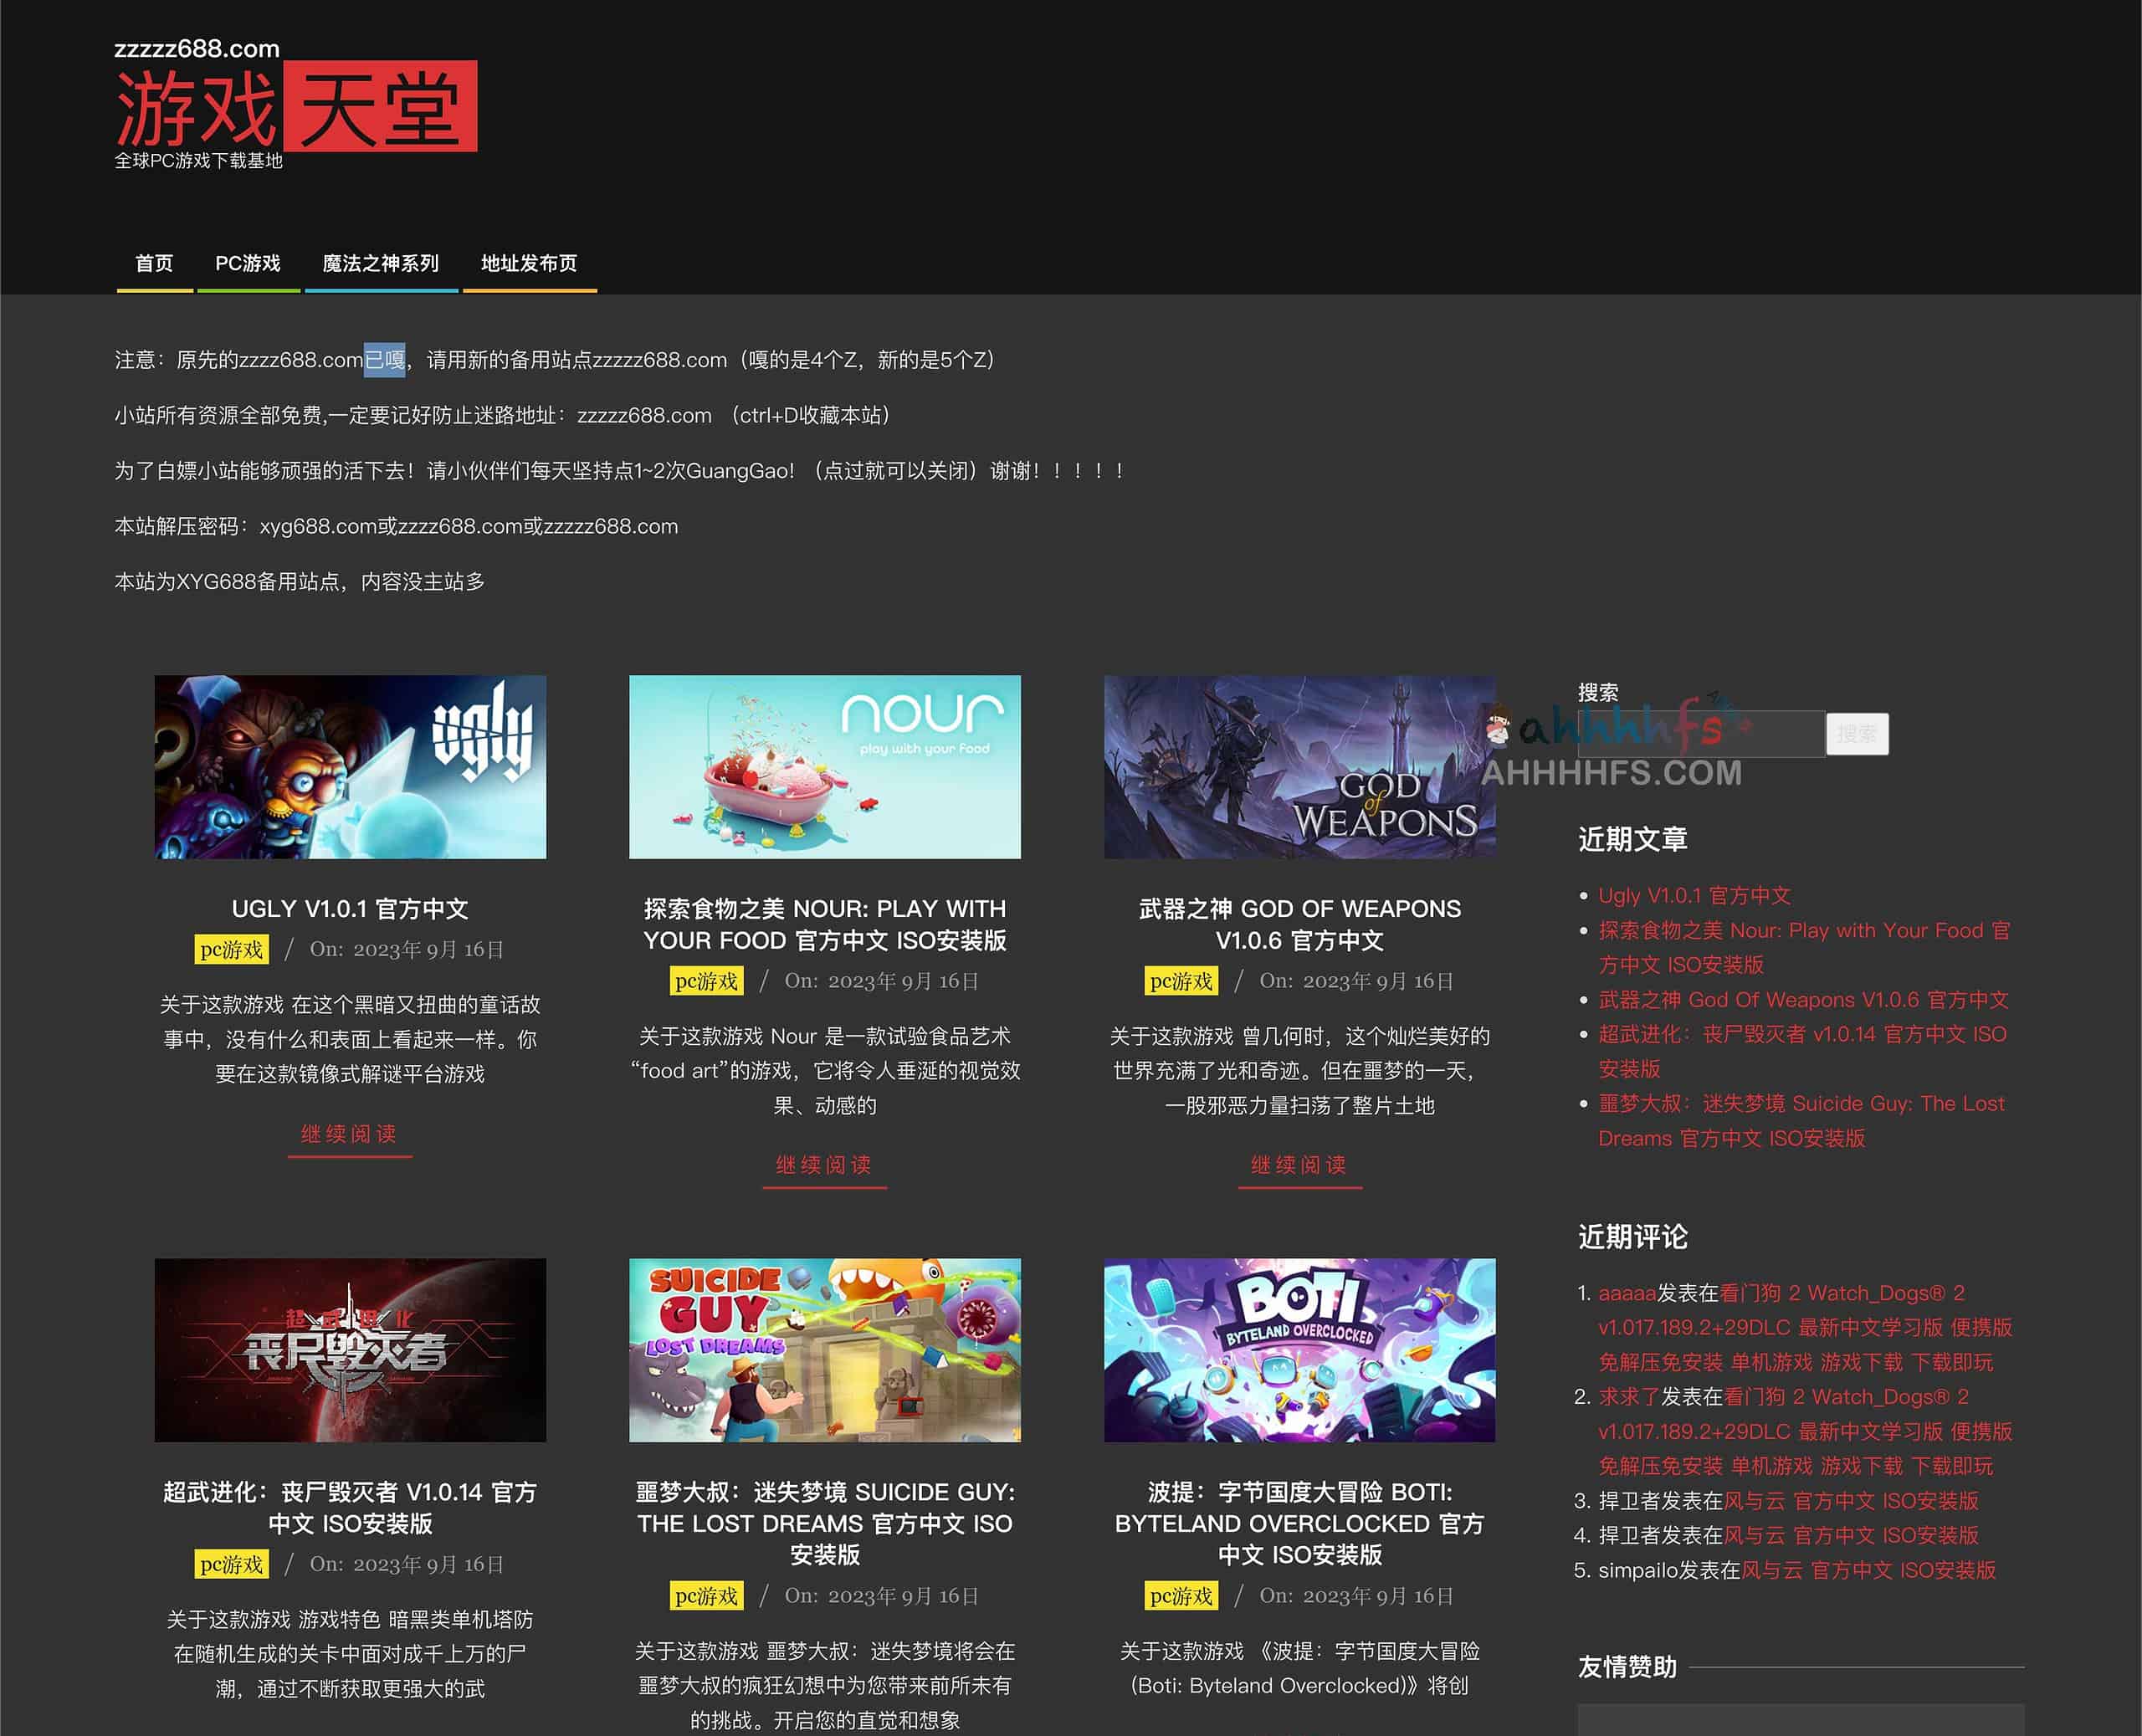Click the pc游戏 tag under NOUR post

[706, 981]
